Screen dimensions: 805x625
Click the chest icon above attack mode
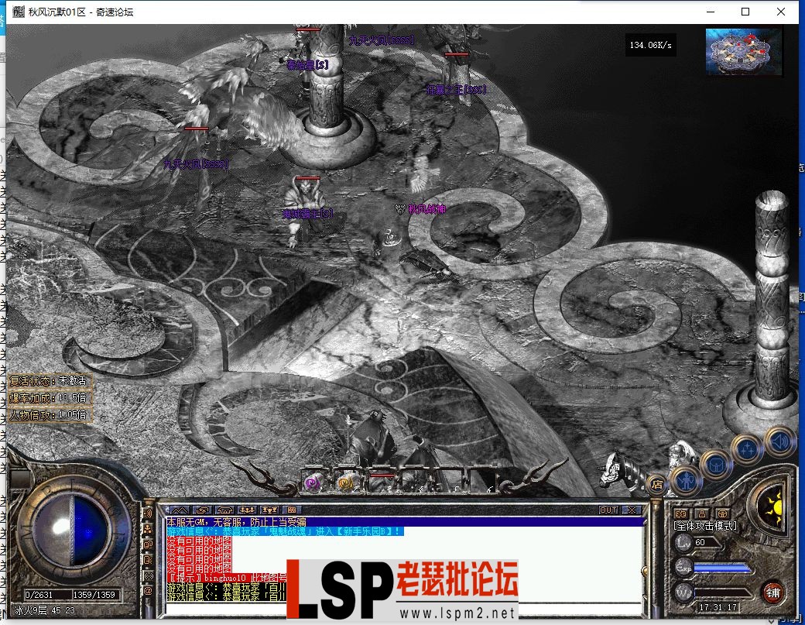pos(722,513)
